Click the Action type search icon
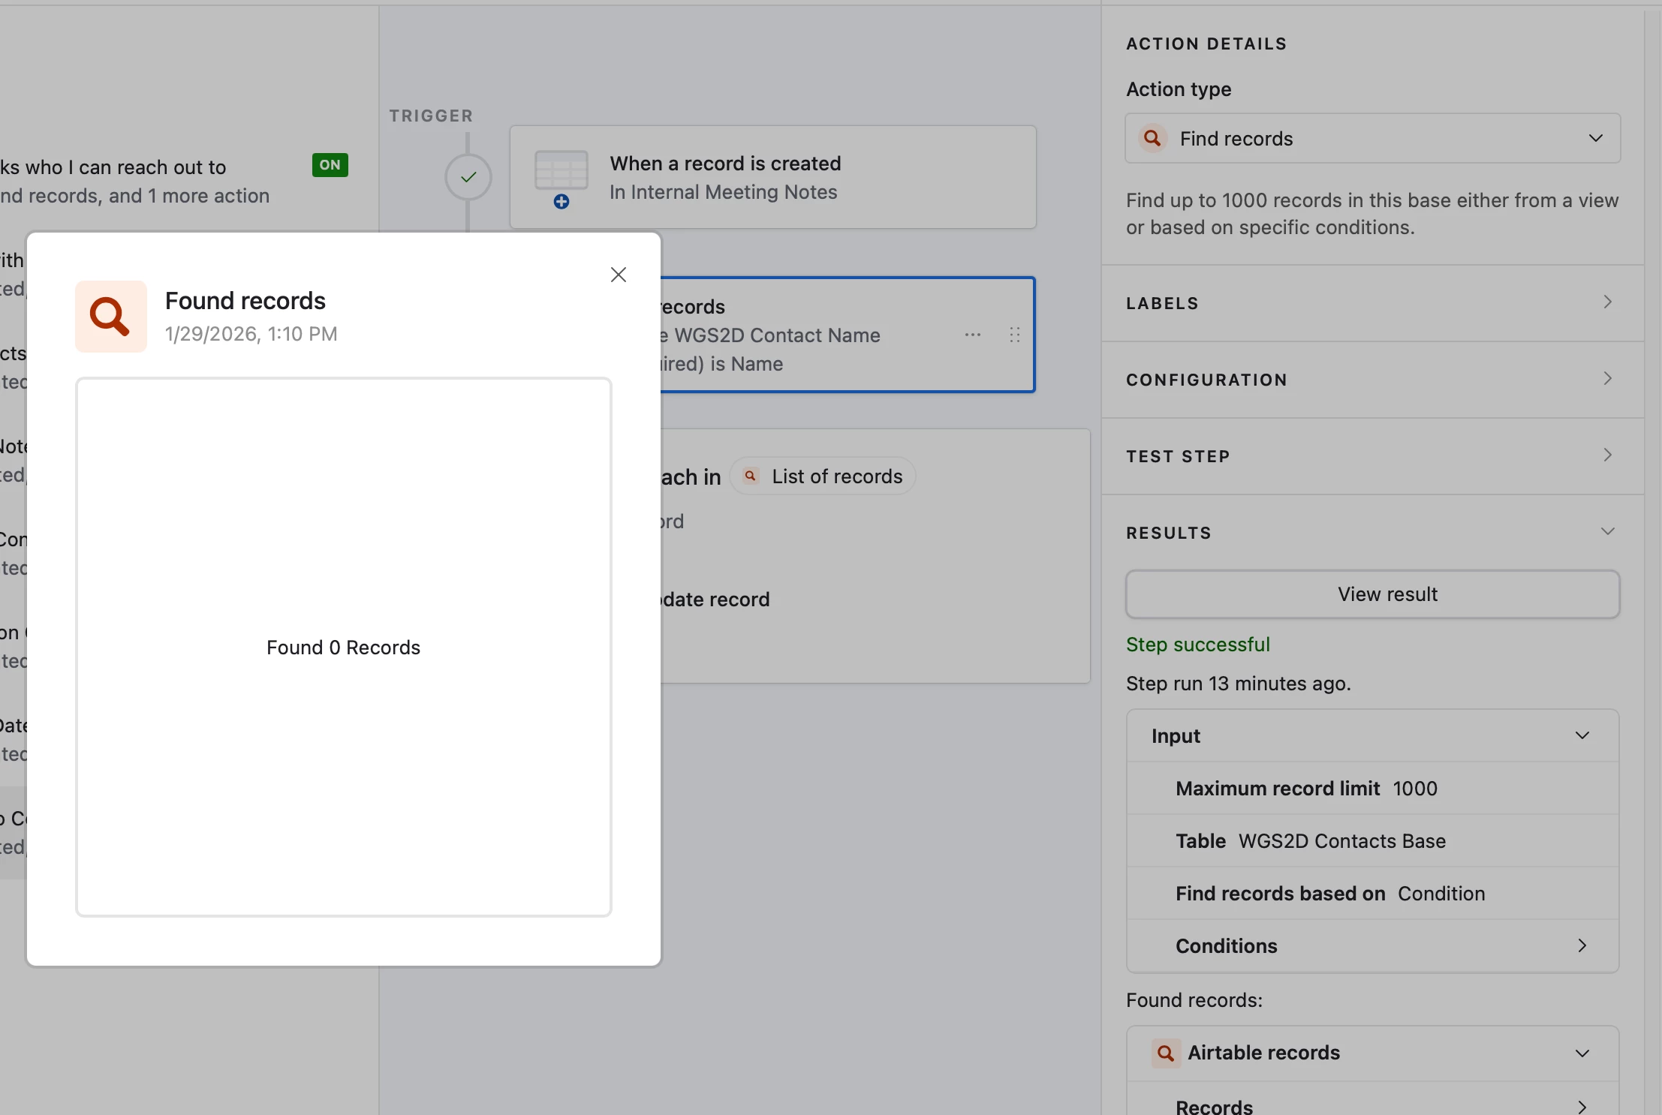This screenshot has height=1115, width=1662. pyautogui.click(x=1152, y=138)
